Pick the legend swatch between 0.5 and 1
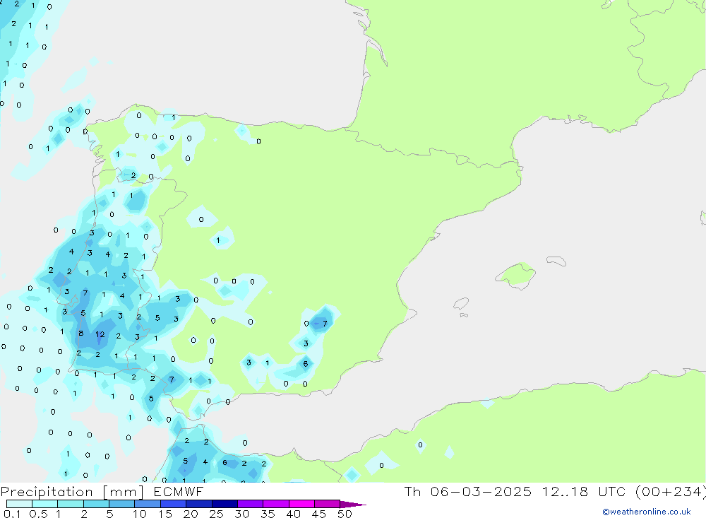Viewport: 706px width, 518px height. 45,504
